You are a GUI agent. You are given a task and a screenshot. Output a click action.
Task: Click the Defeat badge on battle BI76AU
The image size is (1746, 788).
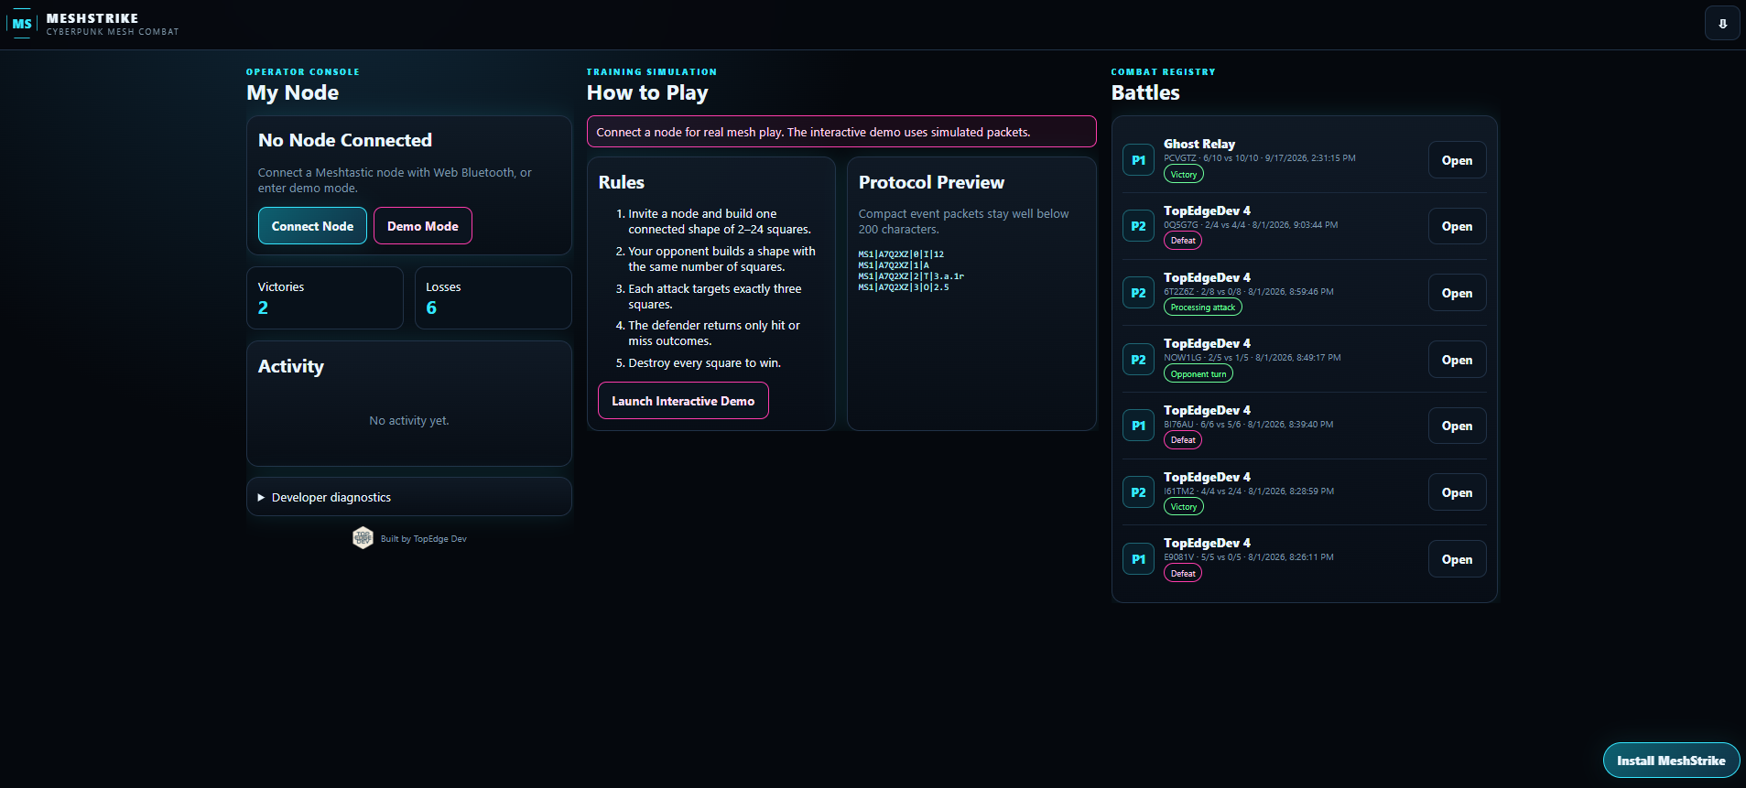click(1183, 440)
